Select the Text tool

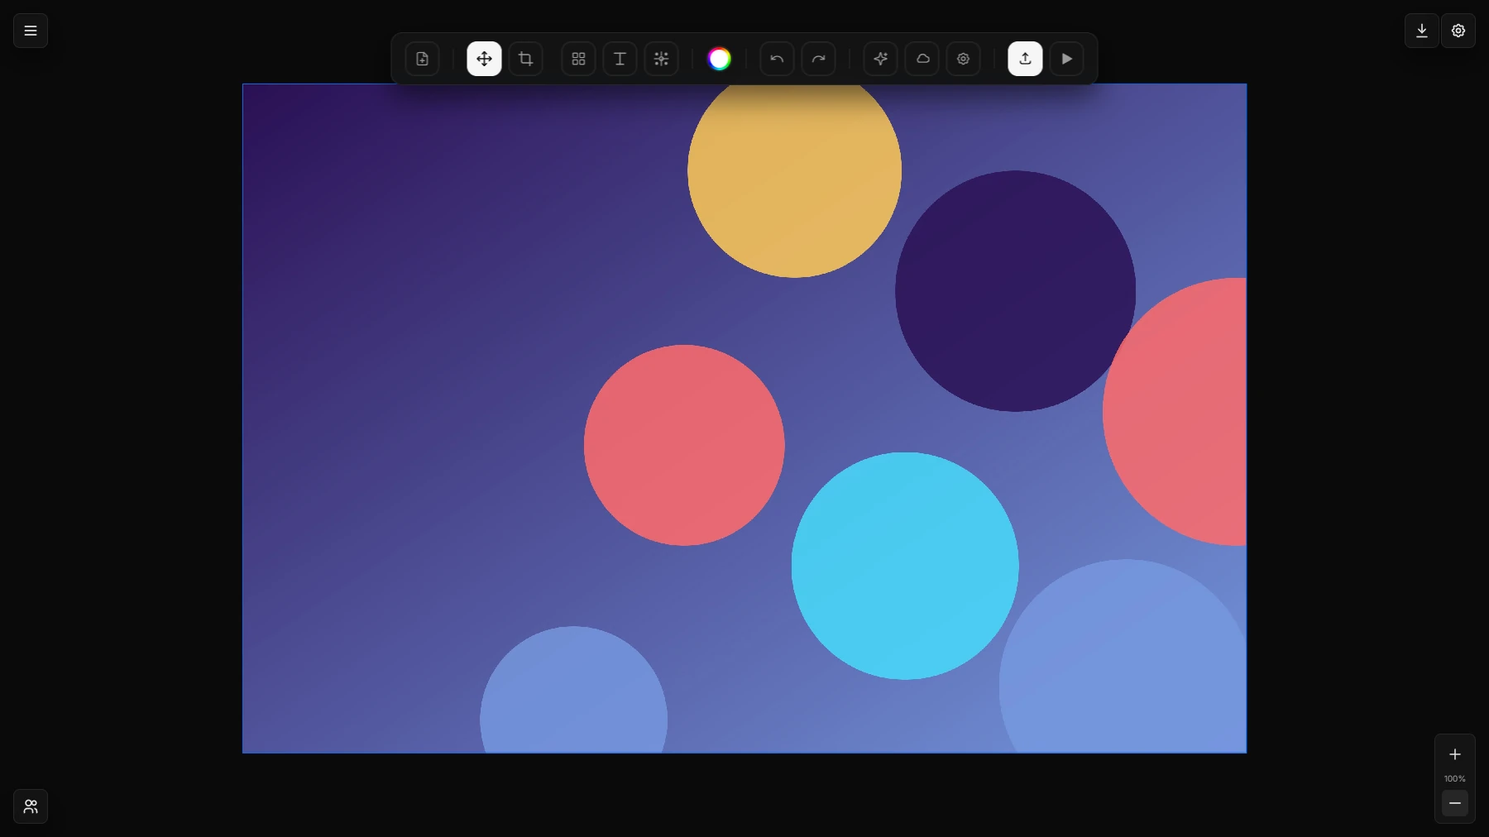coord(620,59)
